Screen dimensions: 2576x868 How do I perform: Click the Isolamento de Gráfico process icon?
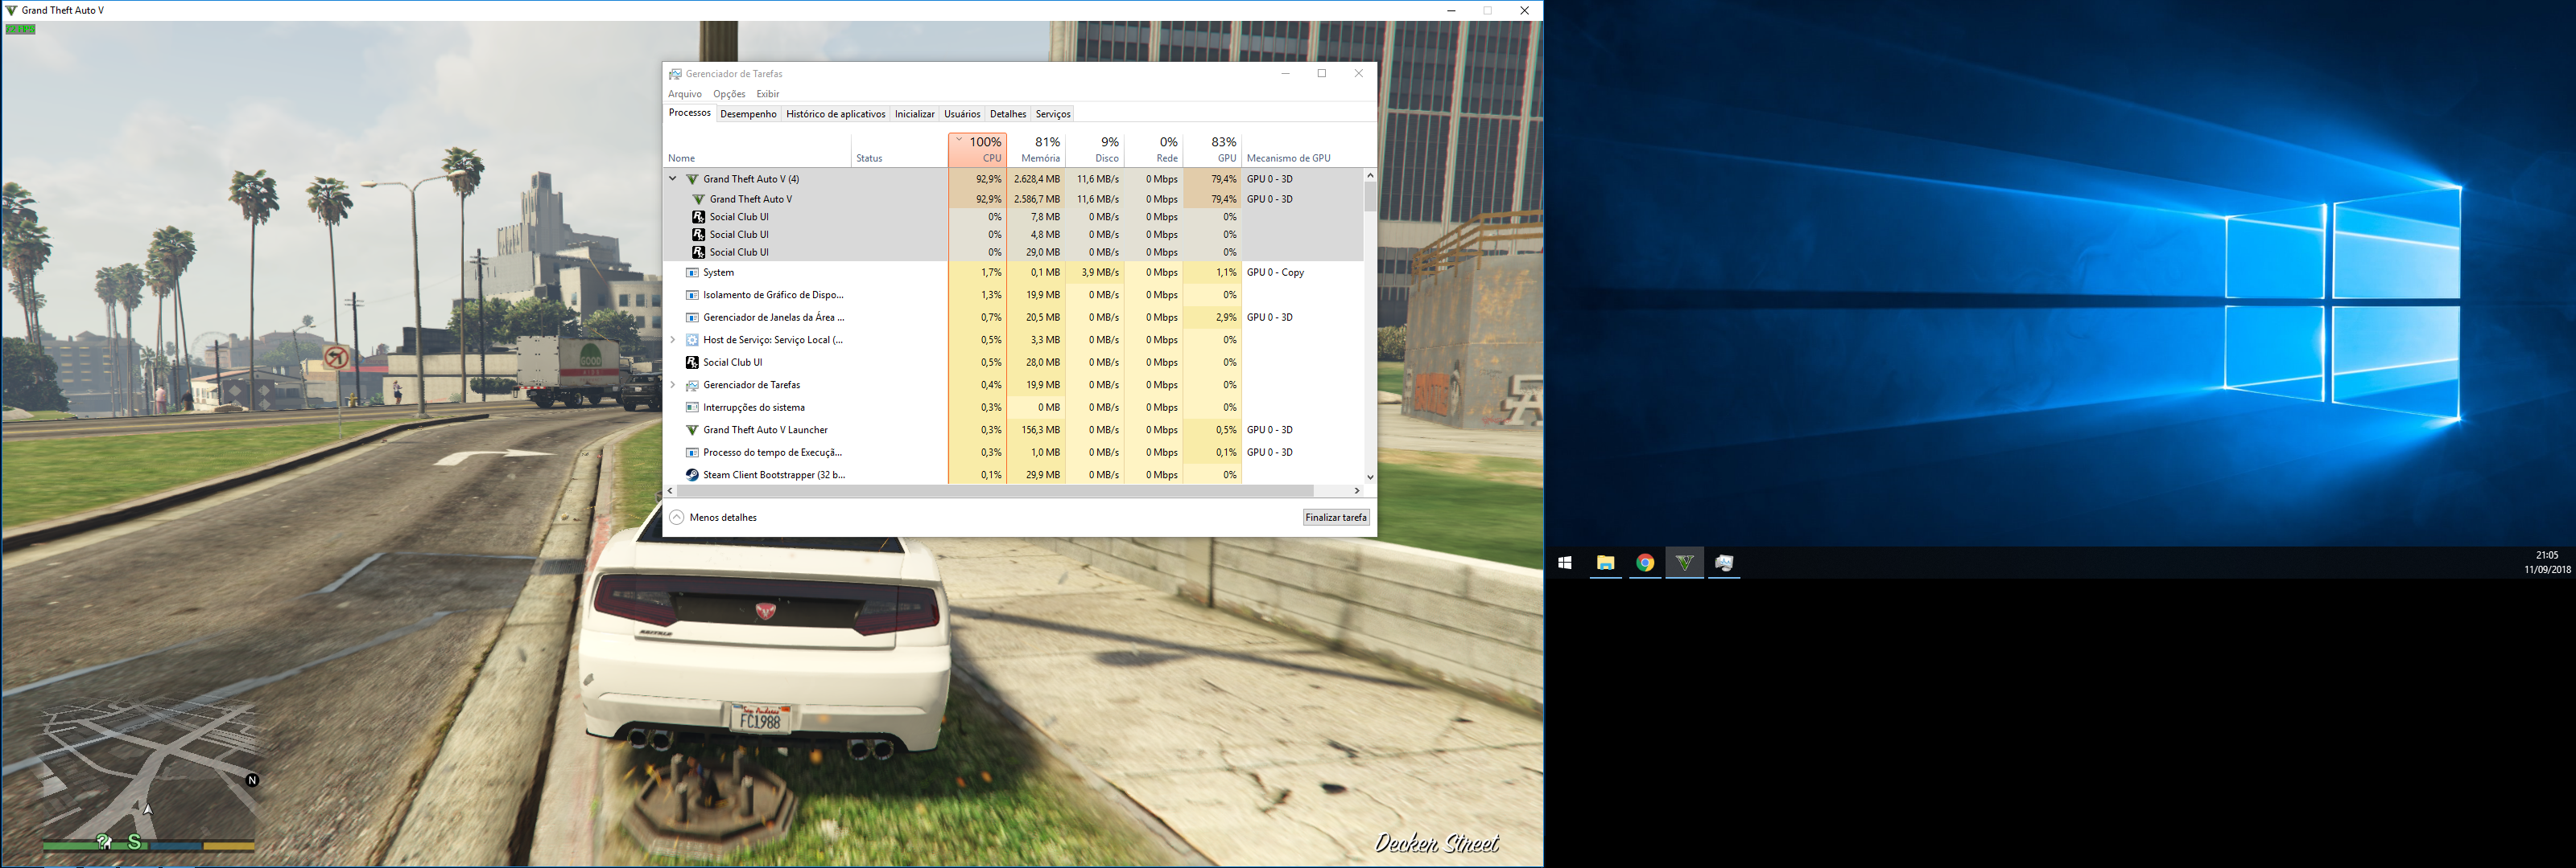692,296
